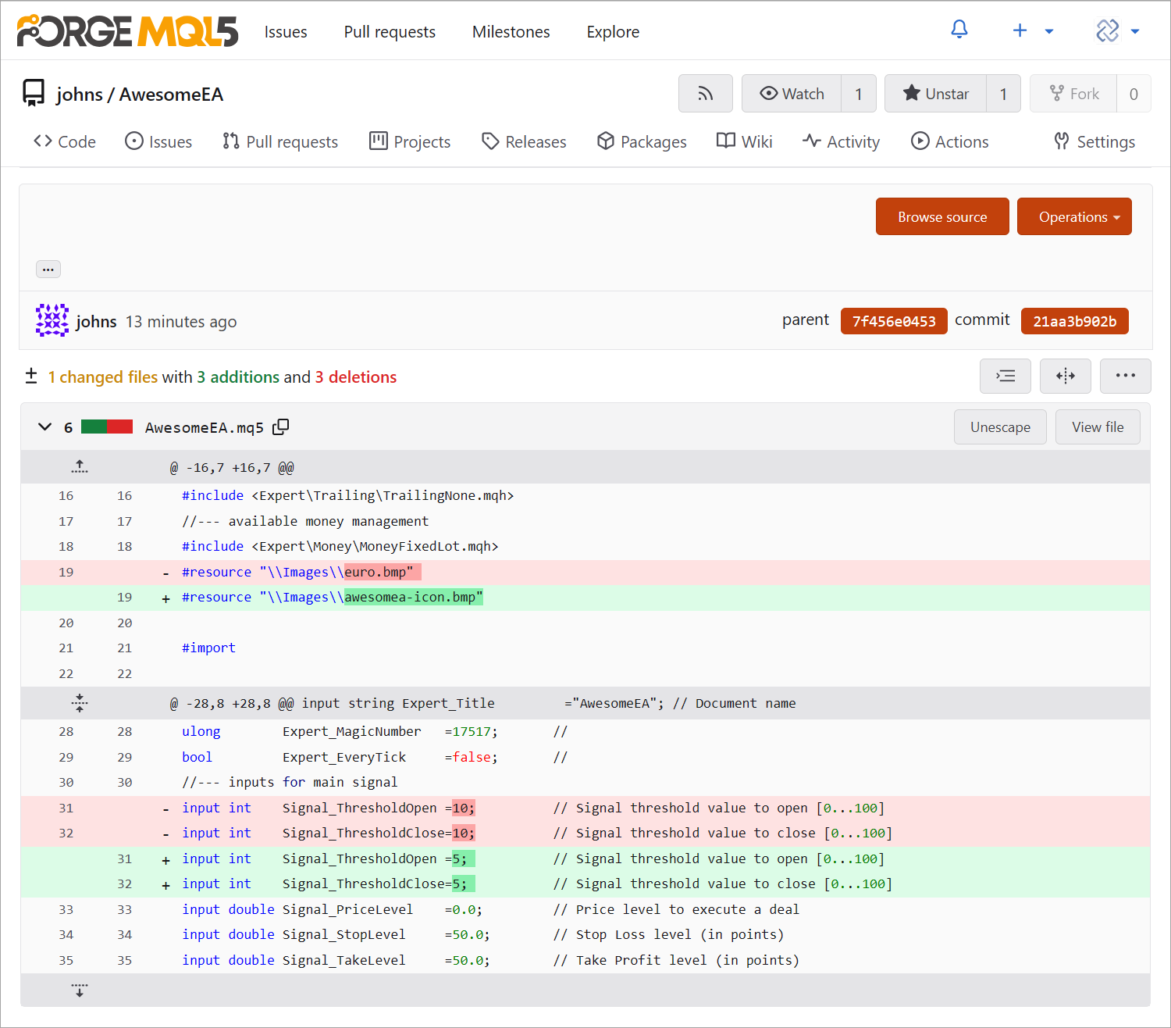This screenshot has height=1028, width=1171.
Task: Expand diff lines above line 16
Action: pyautogui.click(x=80, y=467)
